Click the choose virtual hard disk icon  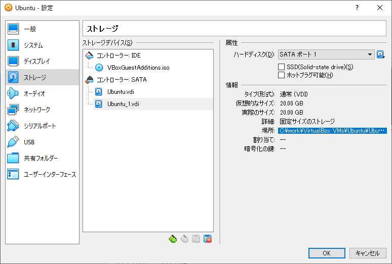click(x=380, y=55)
